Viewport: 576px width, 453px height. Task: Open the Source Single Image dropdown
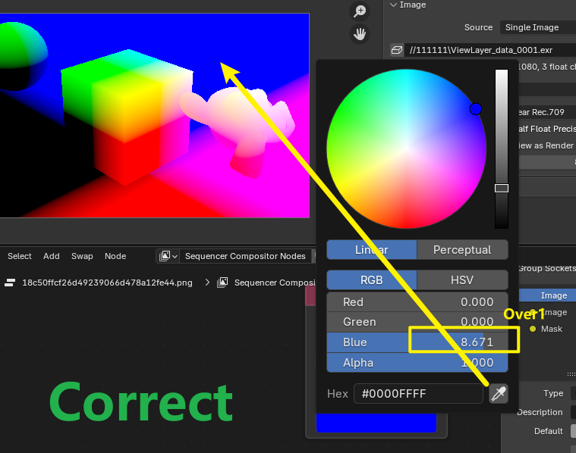[538, 27]
